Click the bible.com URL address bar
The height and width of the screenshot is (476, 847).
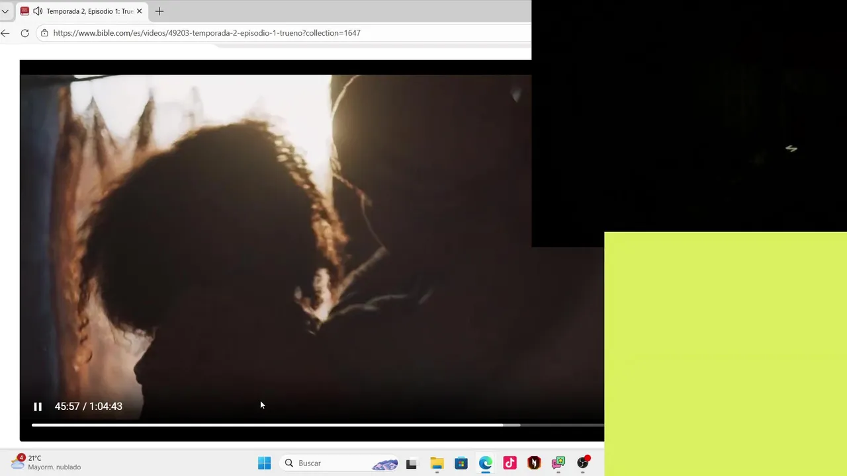(x=285, y=33)
